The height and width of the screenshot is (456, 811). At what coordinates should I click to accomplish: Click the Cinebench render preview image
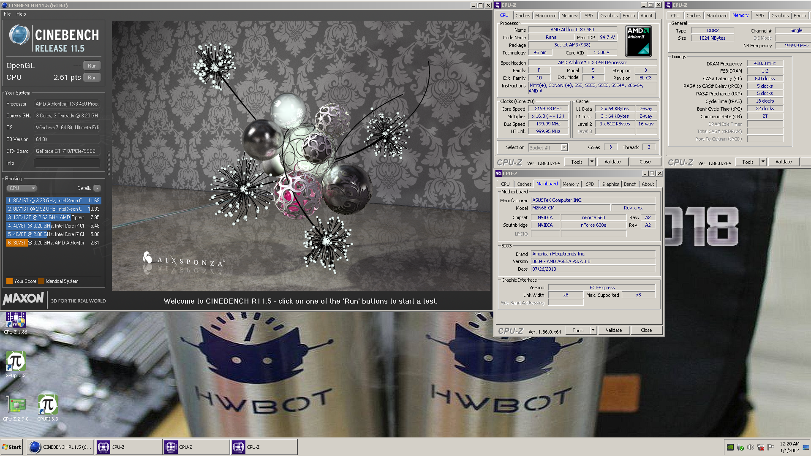tap(301, 156)
